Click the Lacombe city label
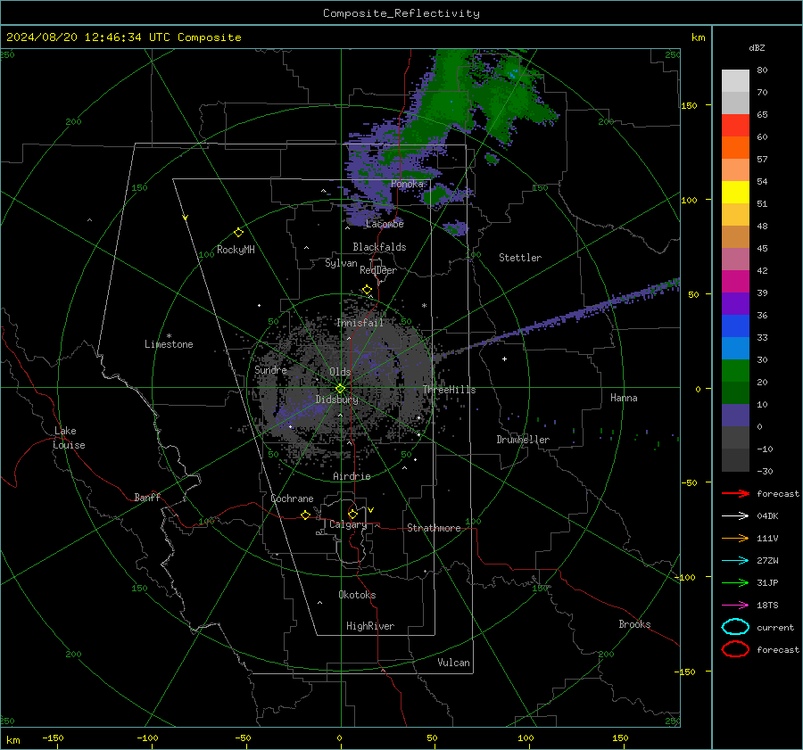The width and height of the screenshot is (803, 750). [x=385, y=224]
